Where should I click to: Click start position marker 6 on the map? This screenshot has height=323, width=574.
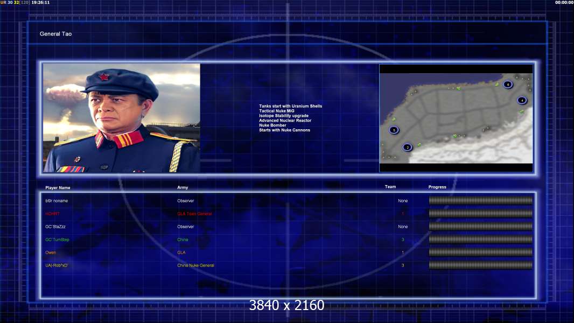click(x=507, y=85)
